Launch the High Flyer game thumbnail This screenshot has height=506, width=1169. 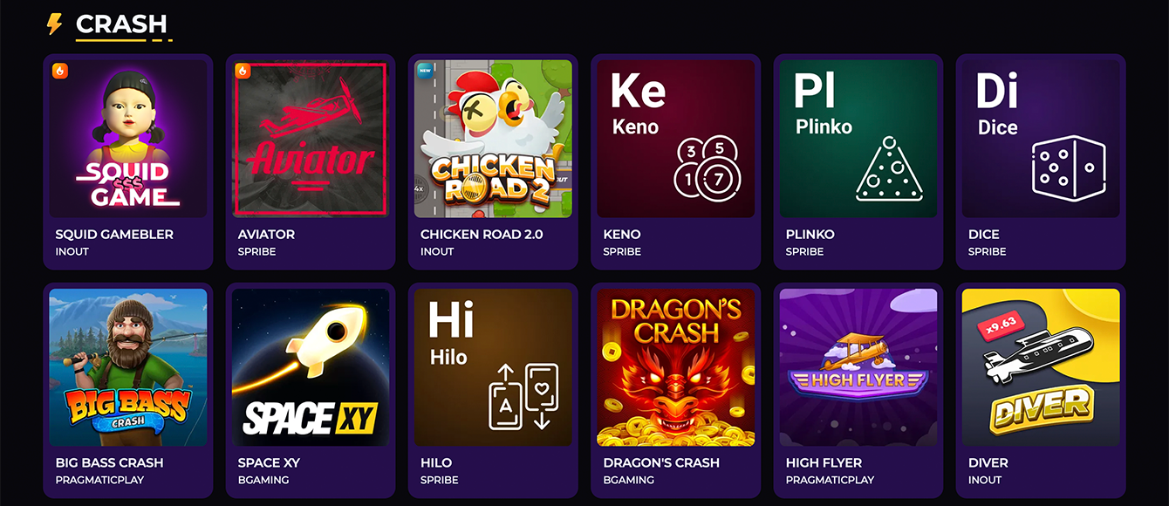click(x=858, y=367)
